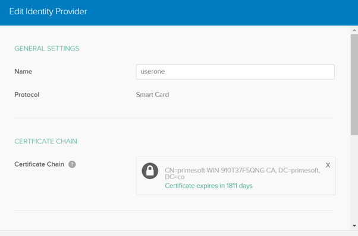358x236 pixels.
Task: Click the CN=primesoft-WIN-910T37F5QNG-CA certificate text
Action: [242, 173]
